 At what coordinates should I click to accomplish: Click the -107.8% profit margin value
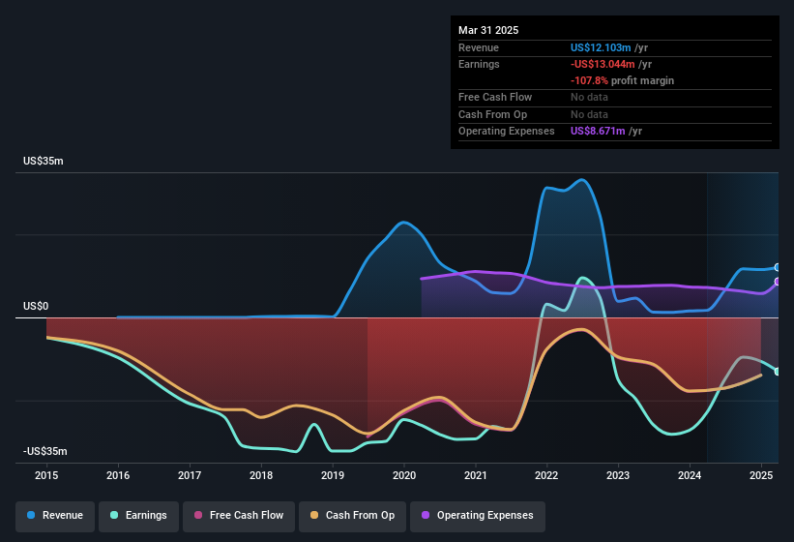coord(589,80)
